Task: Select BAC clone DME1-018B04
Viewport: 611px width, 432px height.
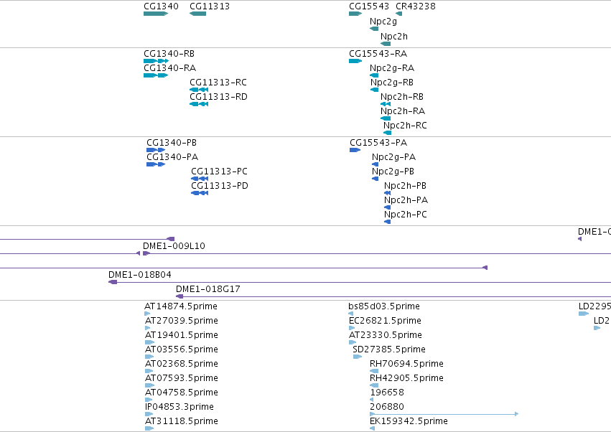Action: (359, 282)
